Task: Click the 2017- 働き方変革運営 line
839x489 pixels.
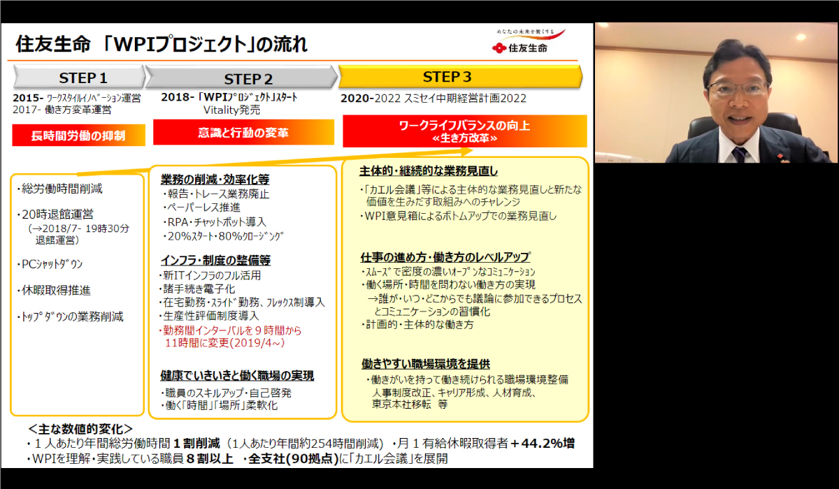Action: click(x=62, y=110)
